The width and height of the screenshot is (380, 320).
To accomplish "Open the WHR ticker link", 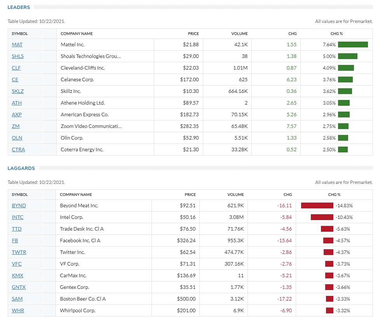I will point(18,310).
